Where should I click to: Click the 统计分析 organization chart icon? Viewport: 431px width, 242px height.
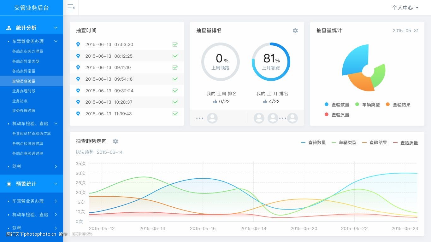point(9,28)
